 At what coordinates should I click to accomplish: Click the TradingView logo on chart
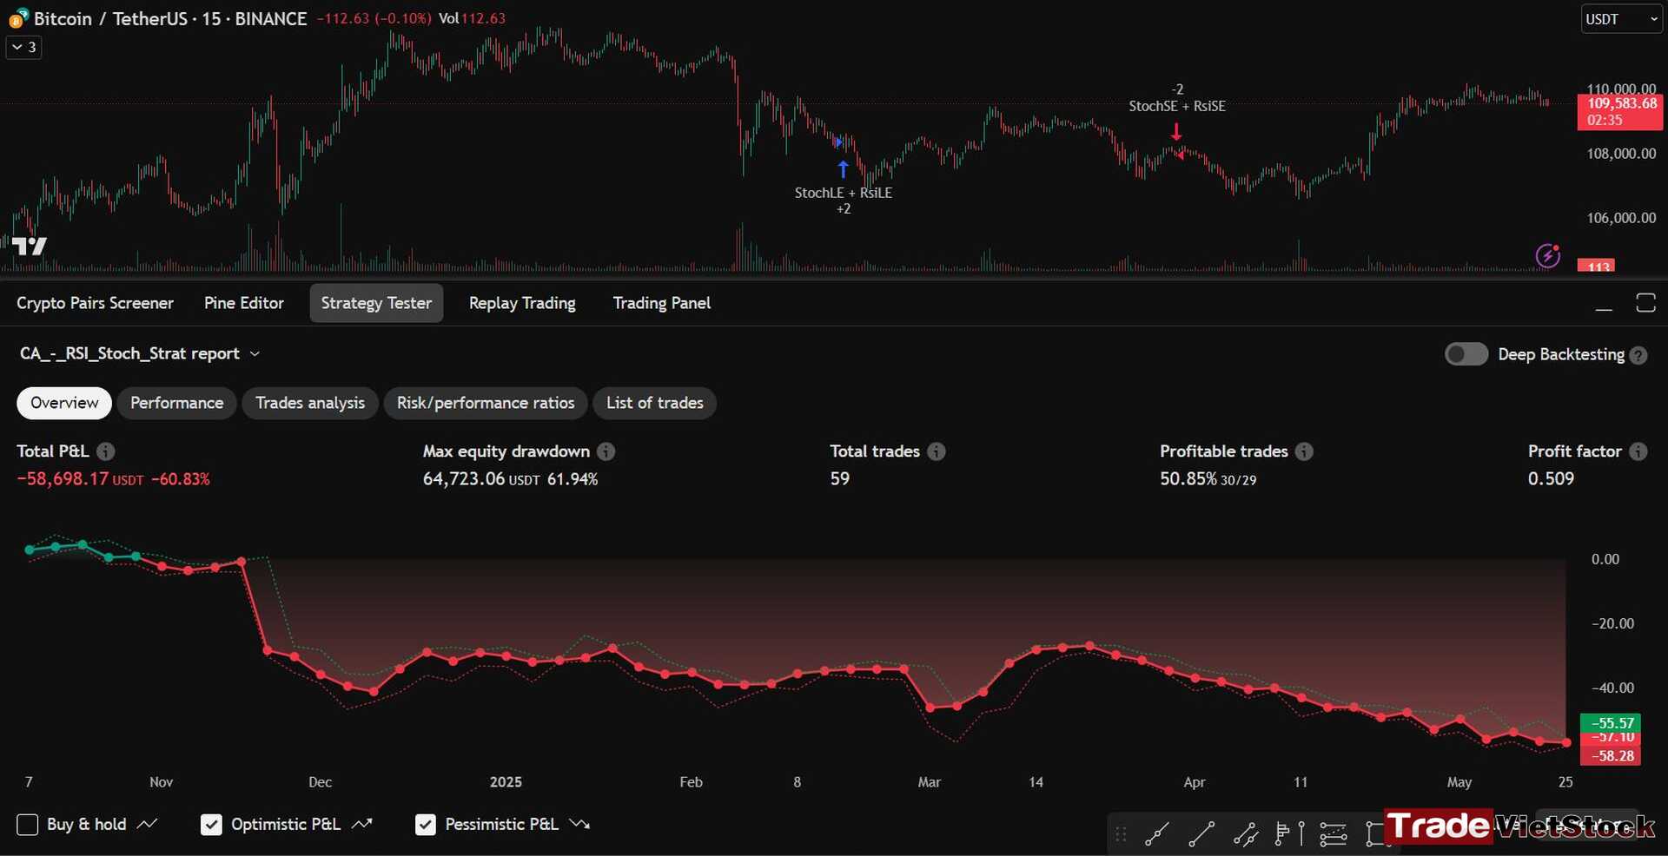[30, 247]
